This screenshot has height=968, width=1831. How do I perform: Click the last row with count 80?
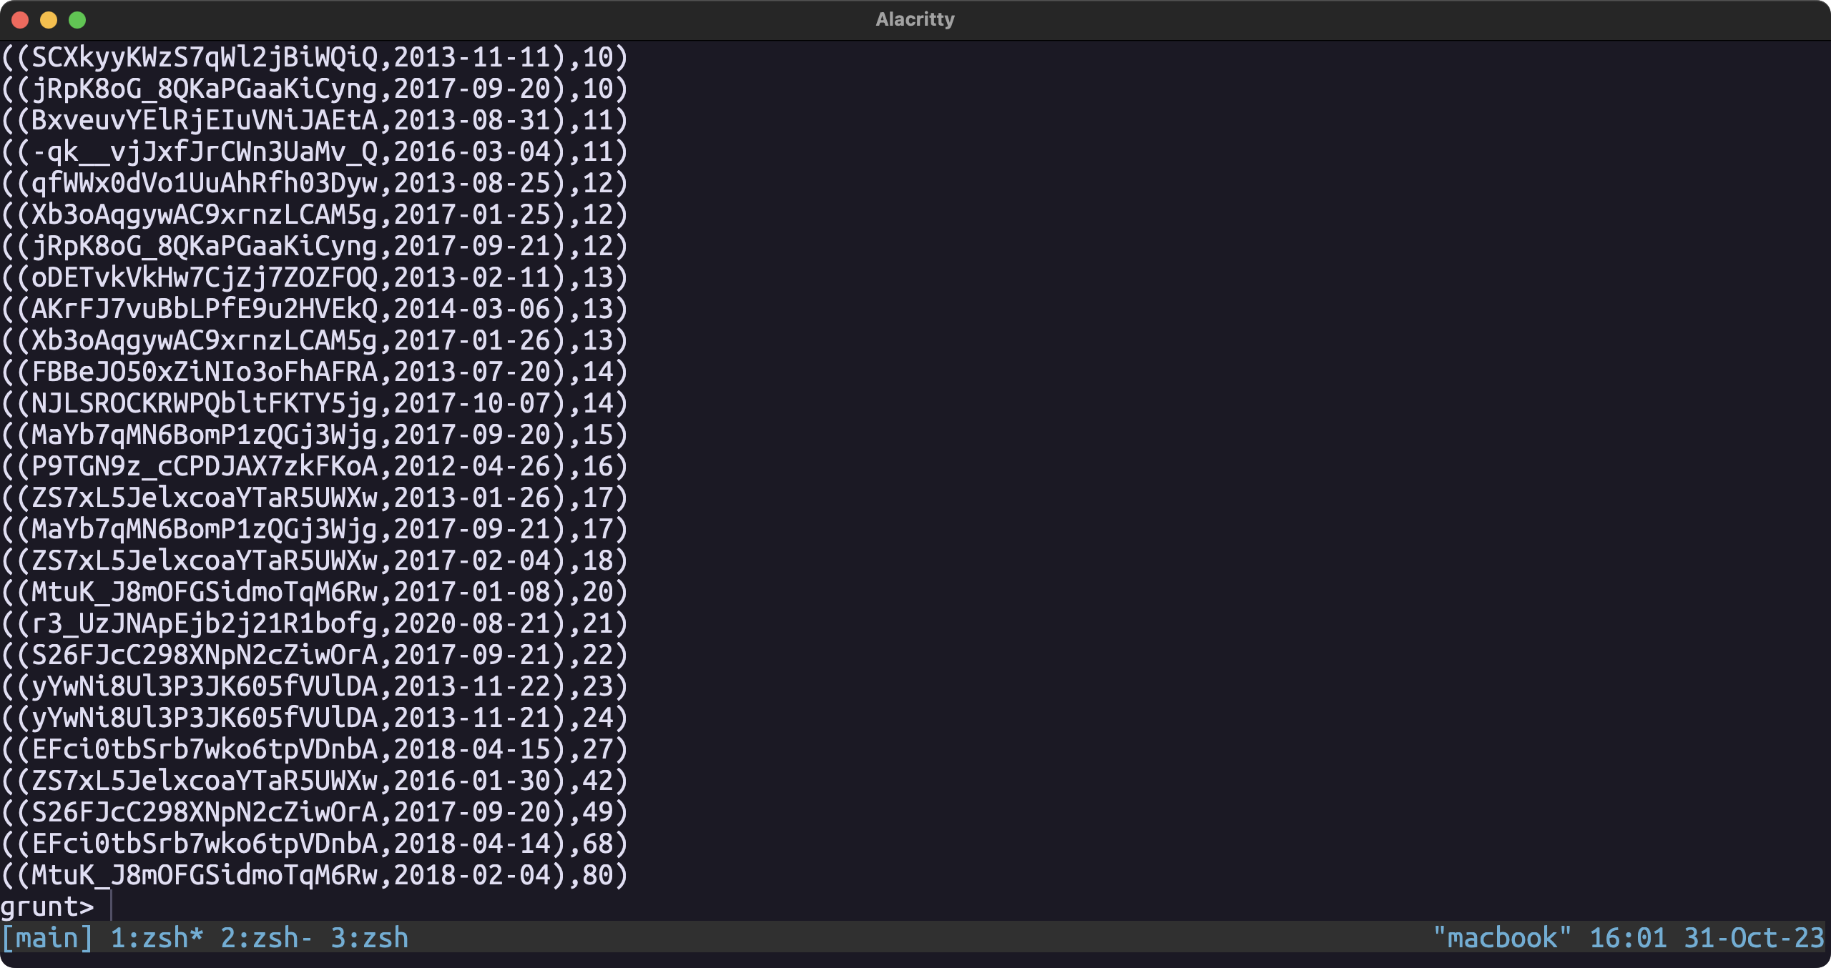click(315, 875)
